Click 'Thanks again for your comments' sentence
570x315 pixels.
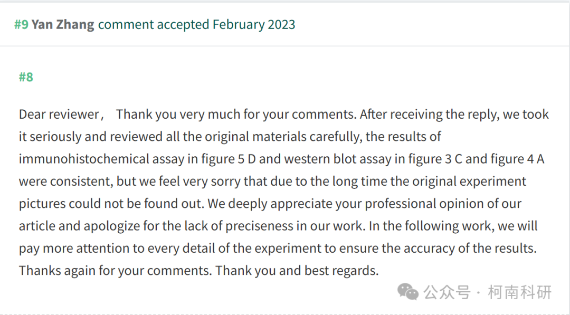pyautogui.click(x=115, y=270)
